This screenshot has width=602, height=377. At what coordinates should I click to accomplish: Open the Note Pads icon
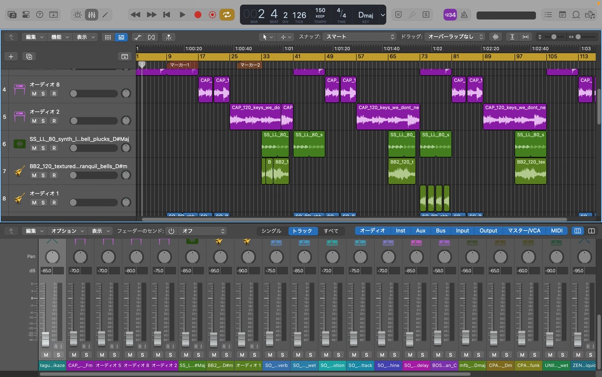562,15
